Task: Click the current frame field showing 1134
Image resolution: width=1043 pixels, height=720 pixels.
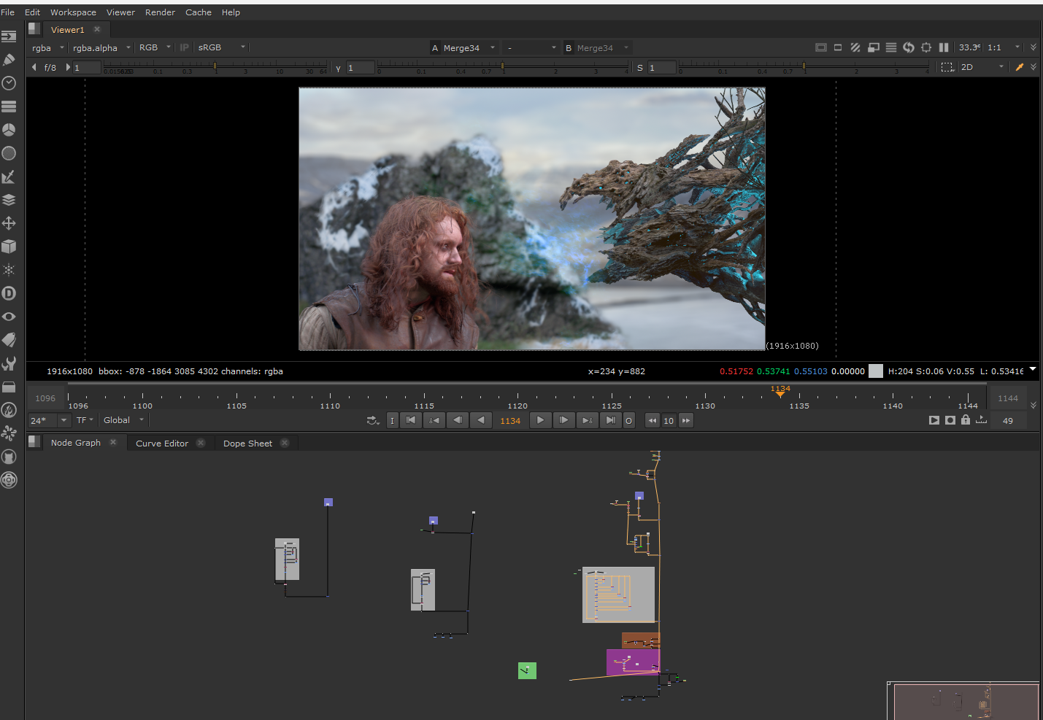Action: [x=510, y=421]
